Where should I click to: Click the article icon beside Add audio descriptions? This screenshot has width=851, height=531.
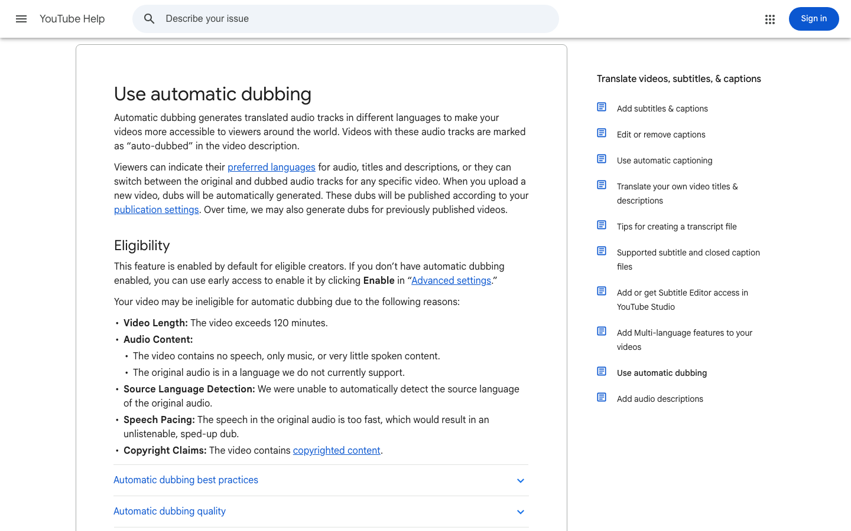(x=602, y=397)
